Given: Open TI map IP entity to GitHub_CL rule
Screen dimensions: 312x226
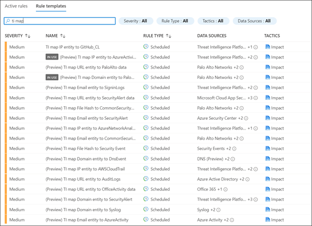Looking at the screenshot, I should [73, 47].
